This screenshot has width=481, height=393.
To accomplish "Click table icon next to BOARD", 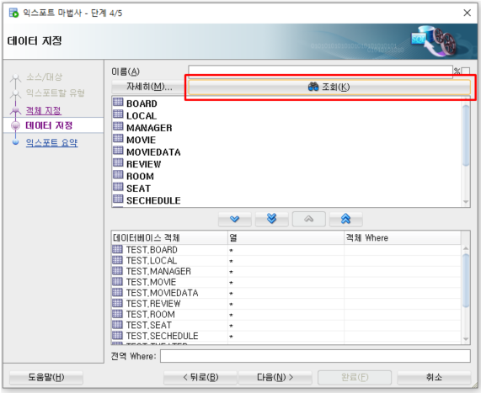I will click(118, 102).
